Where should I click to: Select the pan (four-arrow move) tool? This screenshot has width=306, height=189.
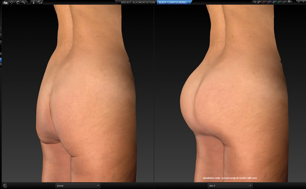click(12, 3)
